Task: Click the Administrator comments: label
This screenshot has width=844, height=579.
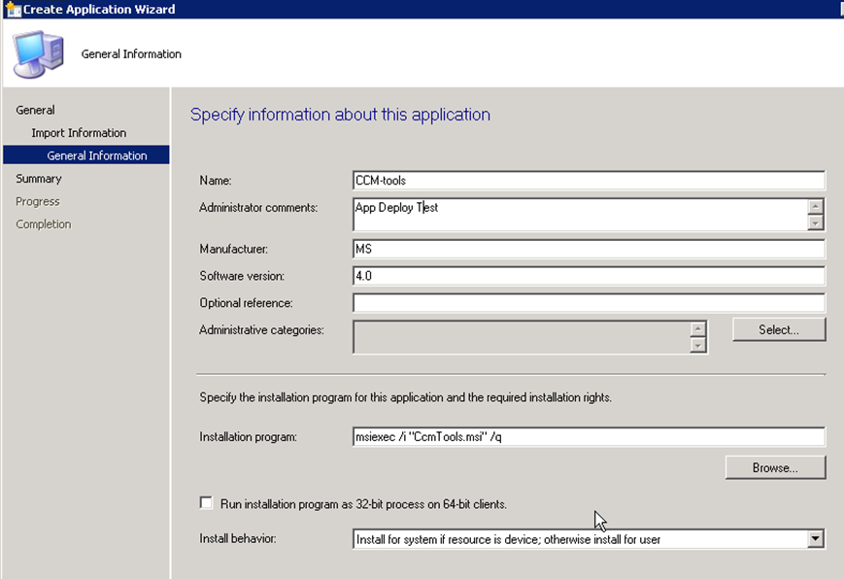Action: pos(258,207)
